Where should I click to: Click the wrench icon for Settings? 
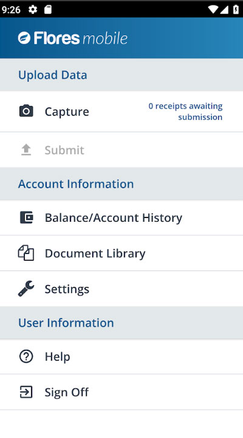[x=26, y=289]
